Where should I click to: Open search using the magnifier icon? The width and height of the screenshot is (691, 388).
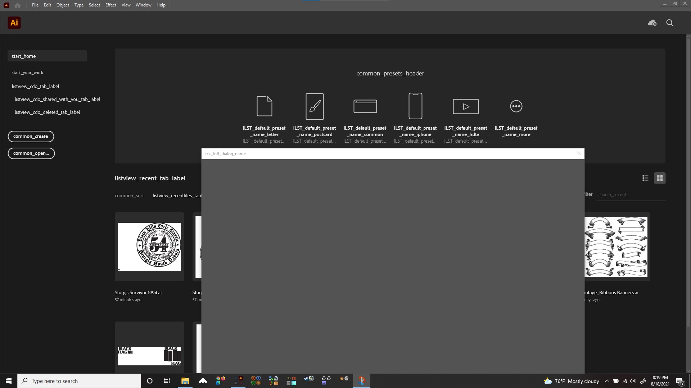coord(669,23)
